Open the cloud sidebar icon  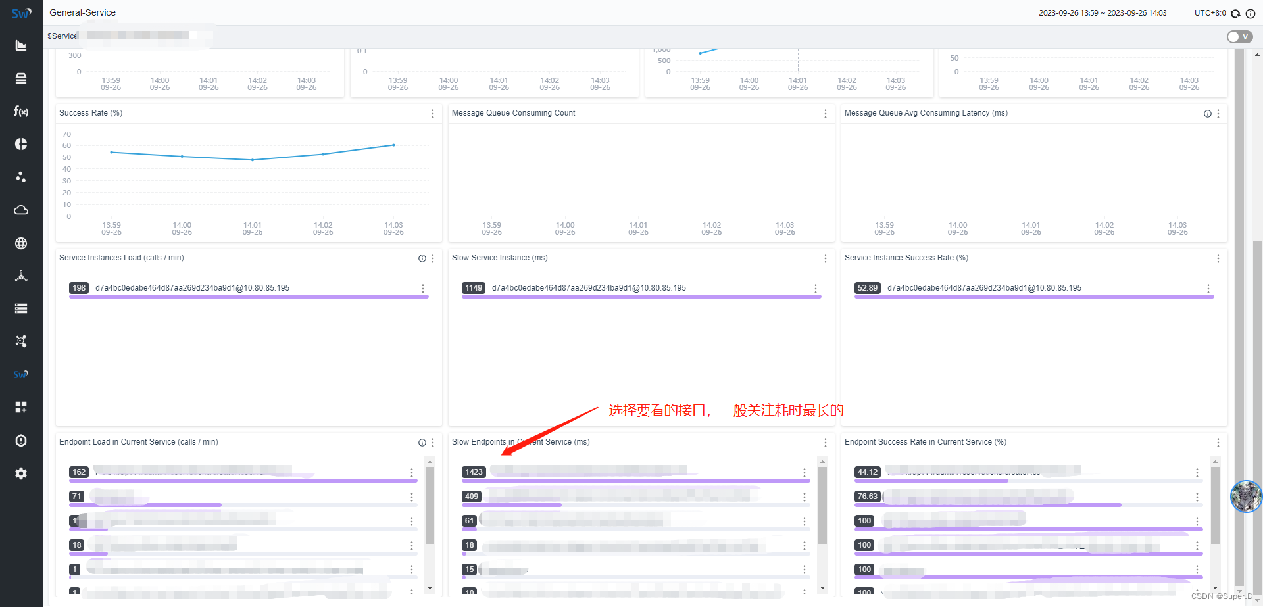(21, 210)
